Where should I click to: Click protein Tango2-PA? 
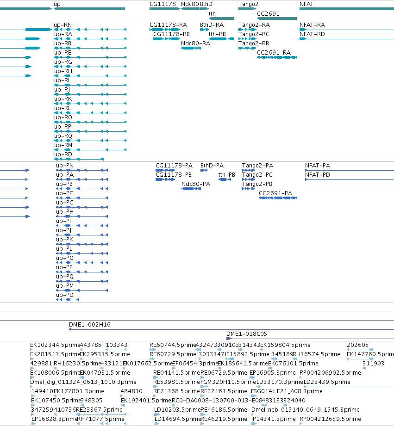click(258, 166)
